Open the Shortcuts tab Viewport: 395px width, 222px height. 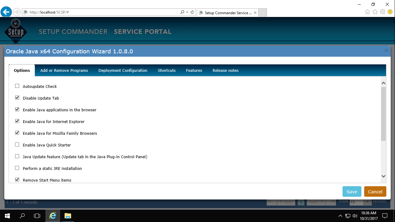167,70
